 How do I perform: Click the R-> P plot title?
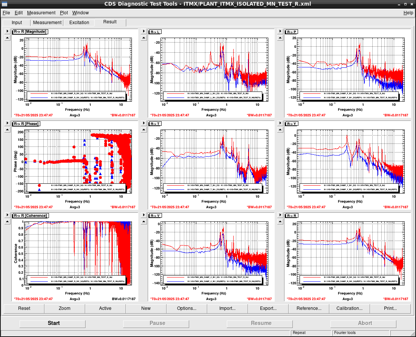[x=291, y=32]
